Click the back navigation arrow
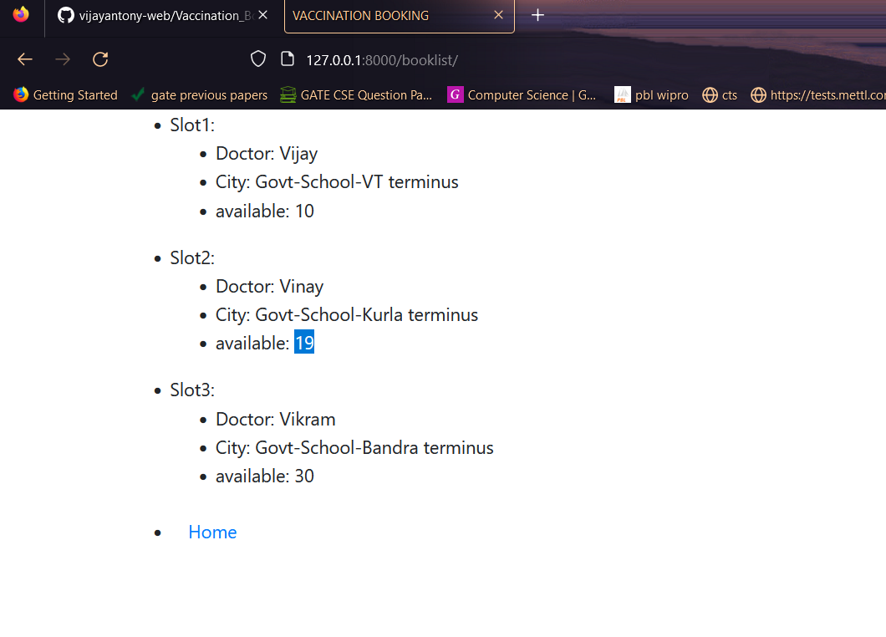886x637 pixels. (x=24, y=59)
